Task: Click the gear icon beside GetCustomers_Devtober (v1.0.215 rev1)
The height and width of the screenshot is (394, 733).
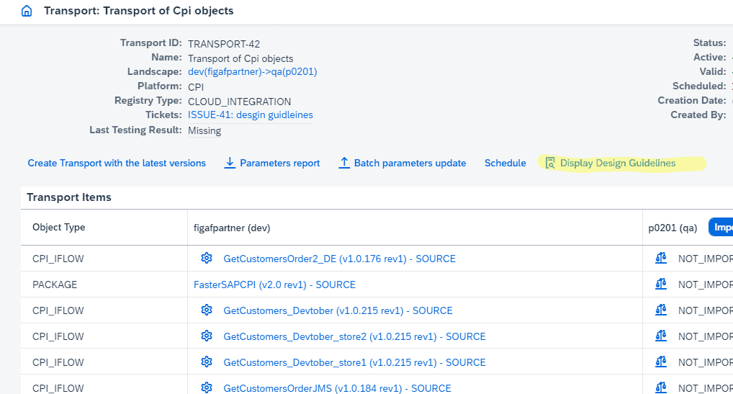Action: [x=207, y=310]
